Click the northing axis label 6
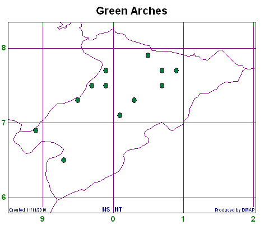 [4, 198]
